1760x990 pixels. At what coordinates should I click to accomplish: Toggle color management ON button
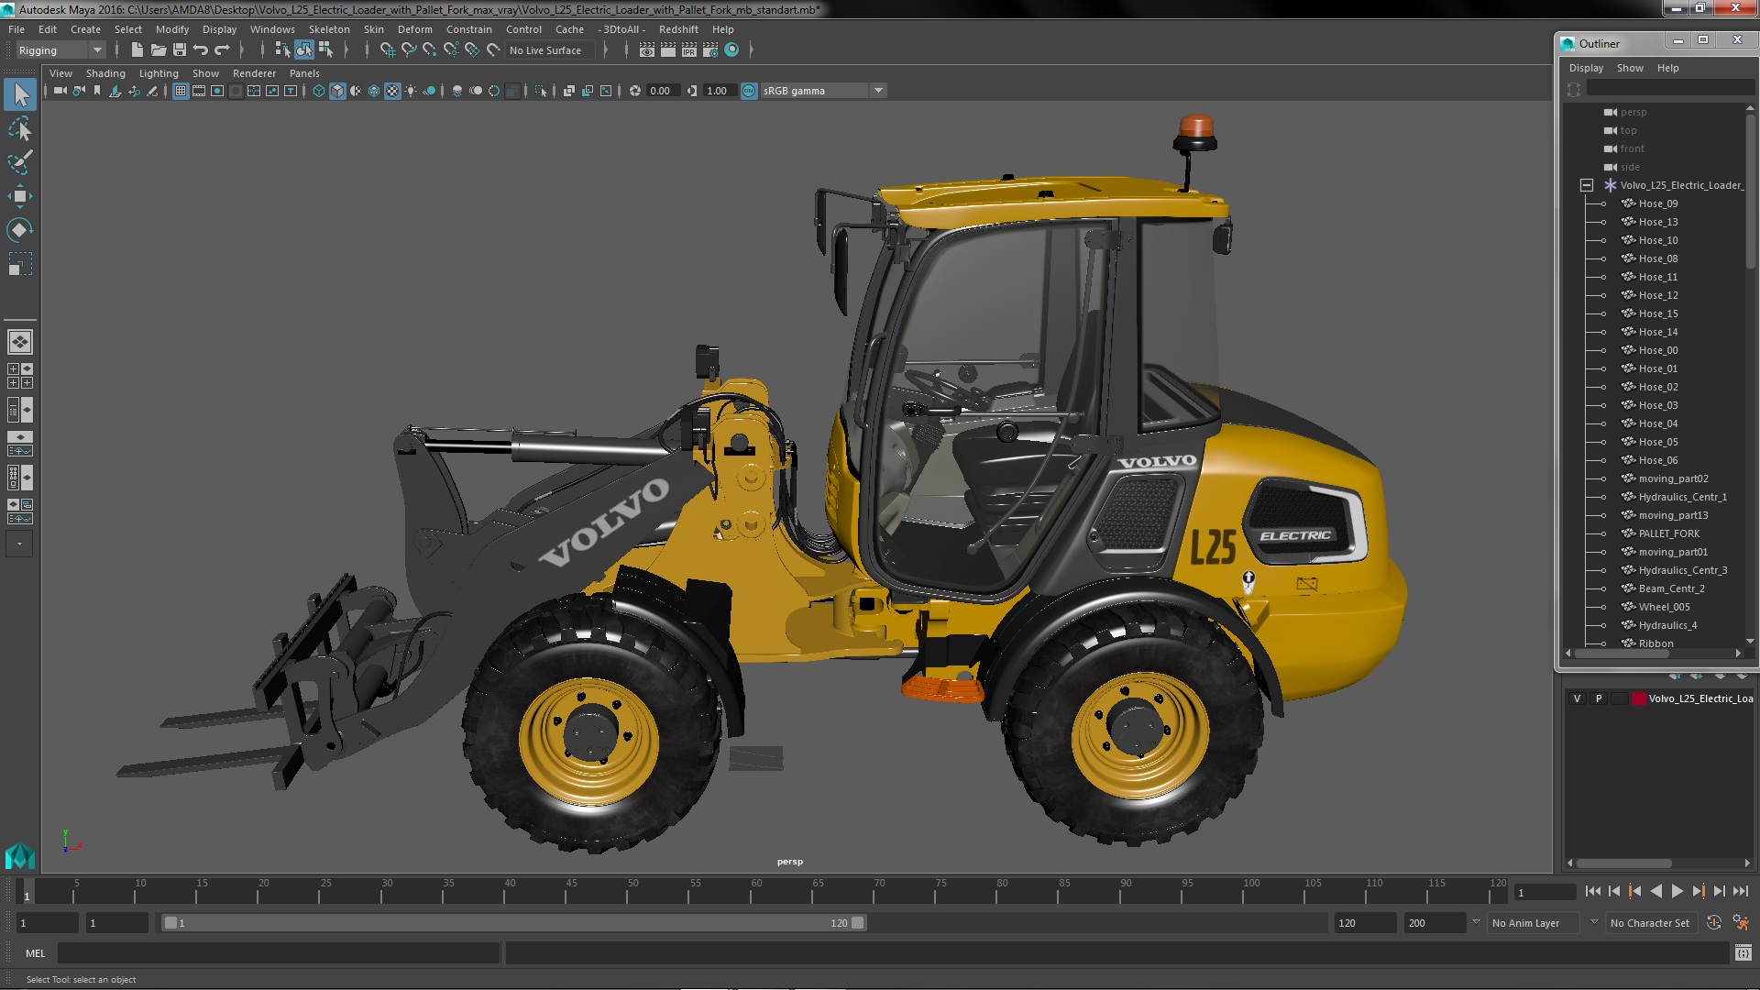[749, 91]
